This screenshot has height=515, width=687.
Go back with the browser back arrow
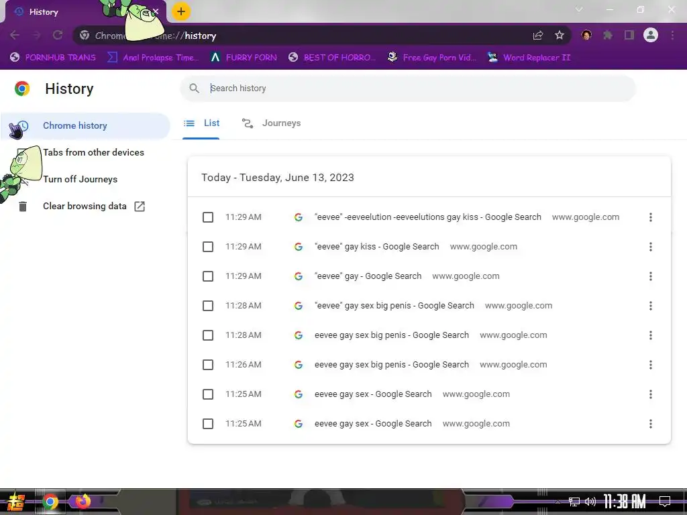[15, 36]
